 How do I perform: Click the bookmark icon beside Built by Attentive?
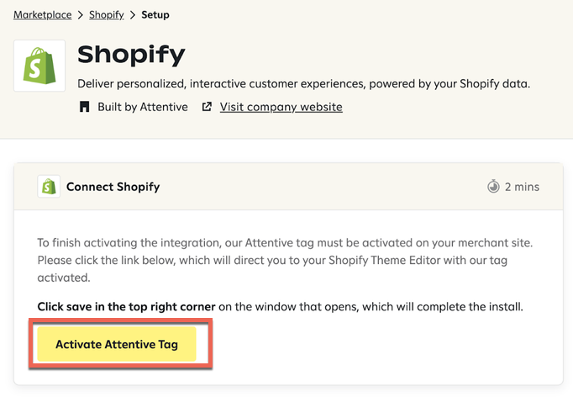coord(84,107)
